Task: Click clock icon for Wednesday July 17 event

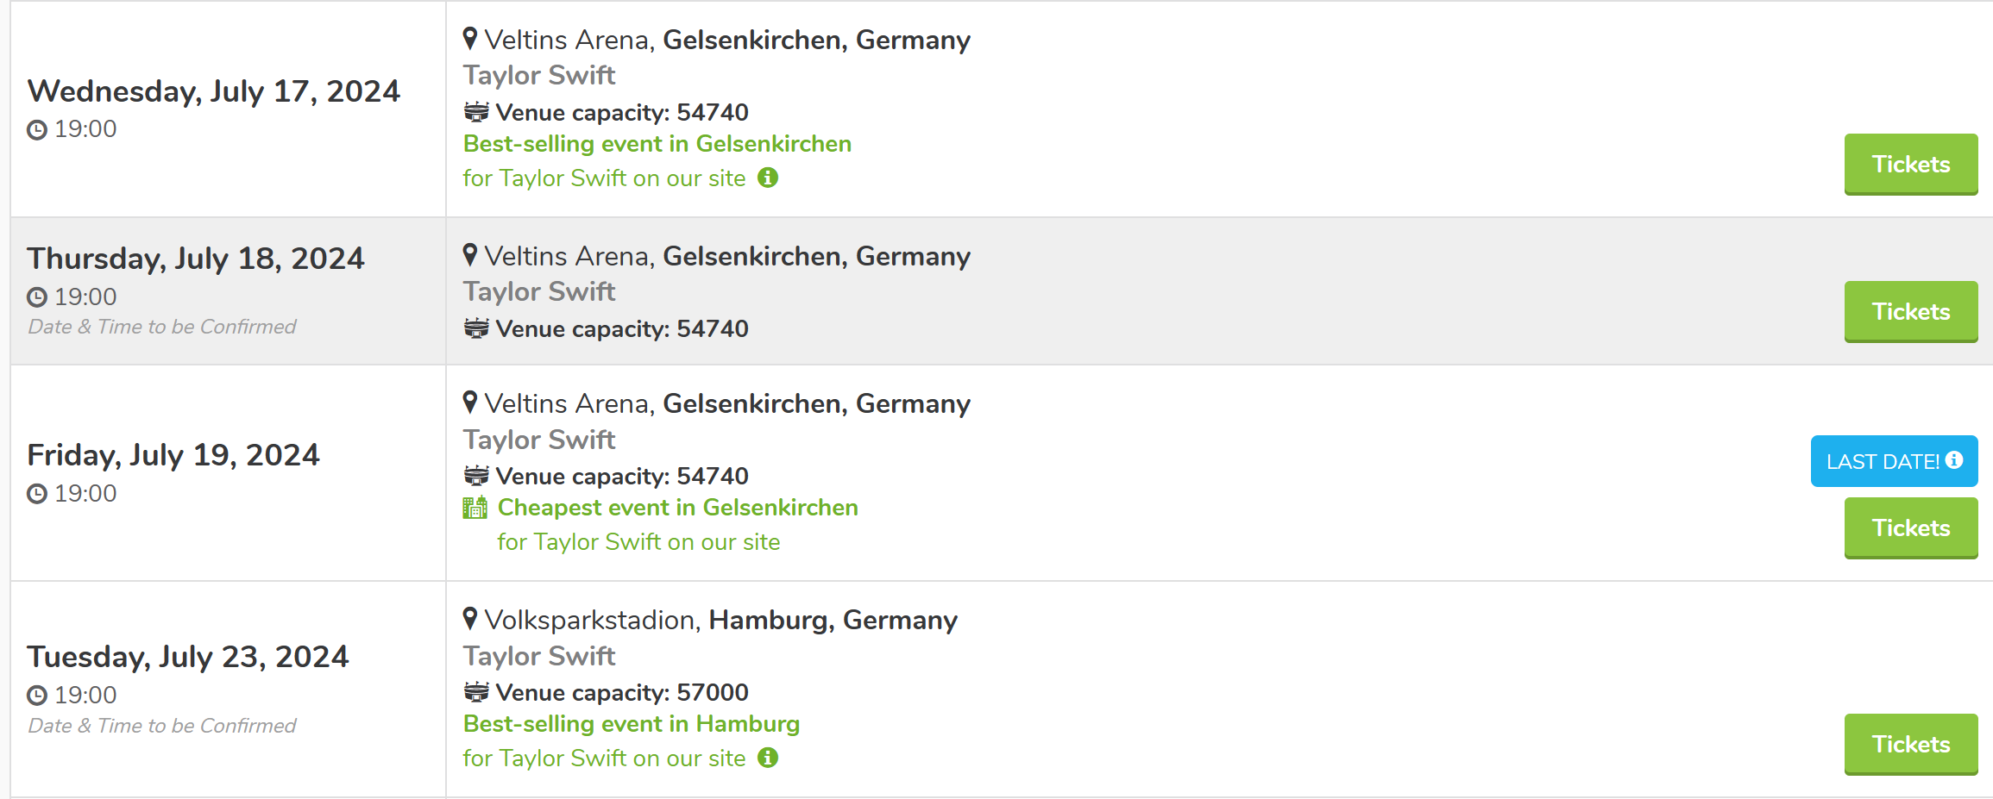Action: 37,130
